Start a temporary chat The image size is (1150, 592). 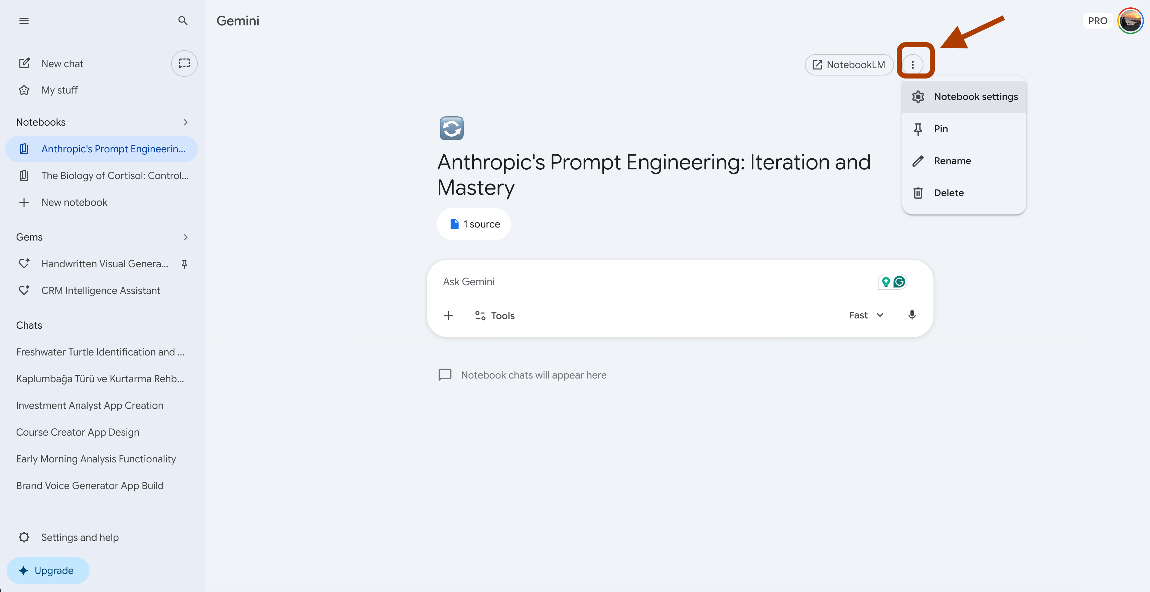pos(184,63)
